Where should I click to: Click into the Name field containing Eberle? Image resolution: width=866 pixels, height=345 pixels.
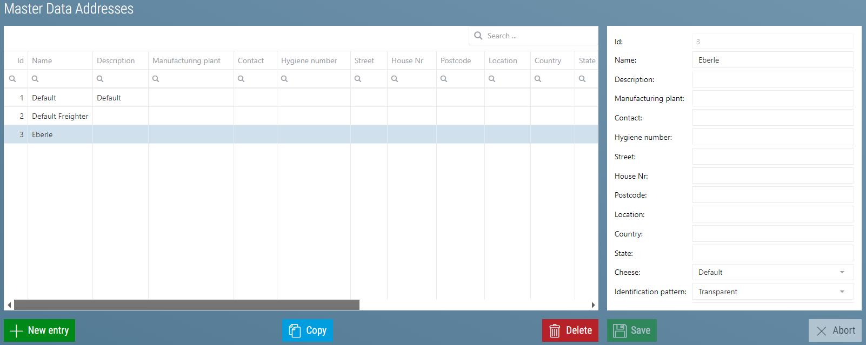pyautogui.click(x=772, y=60)
